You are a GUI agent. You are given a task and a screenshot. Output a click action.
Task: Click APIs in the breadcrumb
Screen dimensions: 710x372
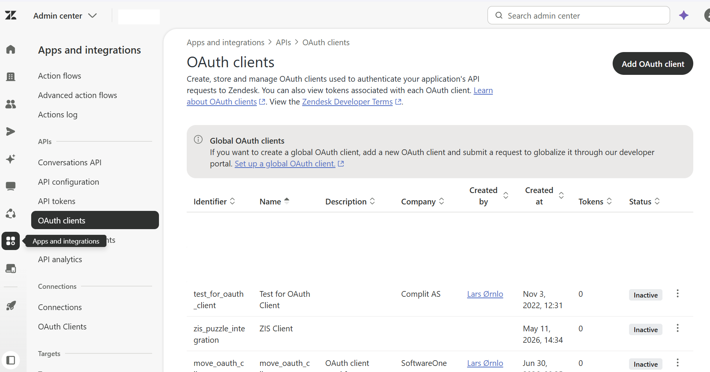pyautogui.click(x=283, y=42)
